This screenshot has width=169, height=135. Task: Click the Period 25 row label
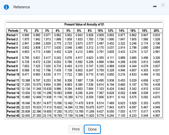tap(13, 107)
